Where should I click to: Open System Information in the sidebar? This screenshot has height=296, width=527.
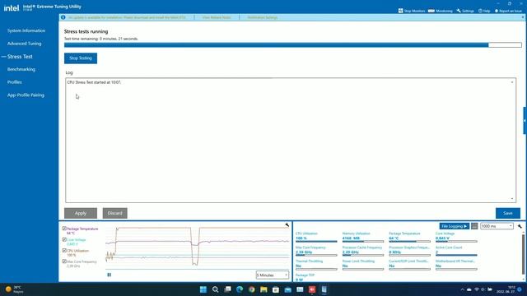[x=26, y=30]
